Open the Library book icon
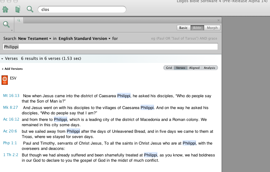 pos(17,9)
